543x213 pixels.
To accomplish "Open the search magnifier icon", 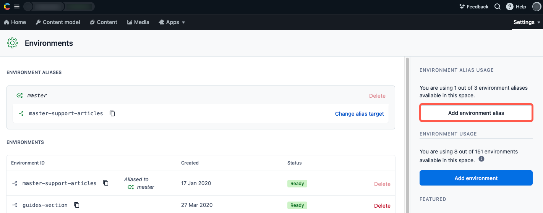I will tap(497, 6).
